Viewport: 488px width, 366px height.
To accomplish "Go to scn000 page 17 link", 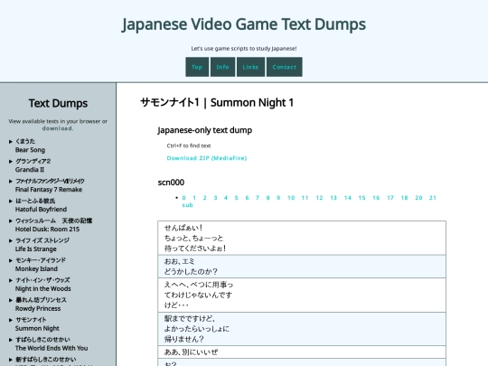I will pyautogui.click(x=390, y=198).
